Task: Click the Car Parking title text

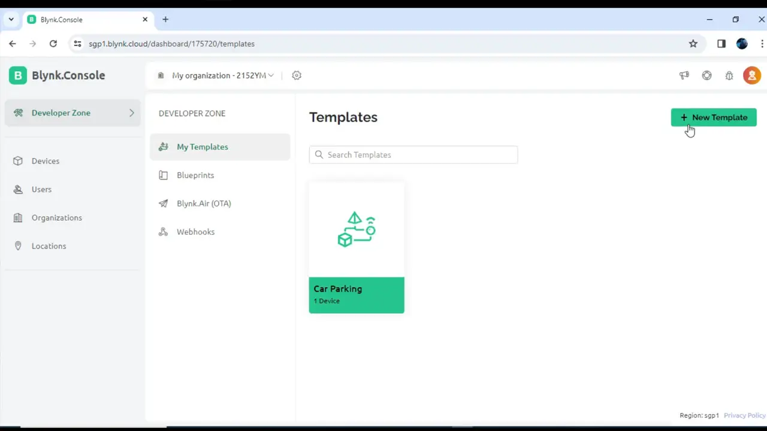Action: 338,289
